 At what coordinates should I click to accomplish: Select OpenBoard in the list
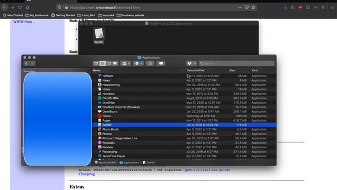pos(184,111)
